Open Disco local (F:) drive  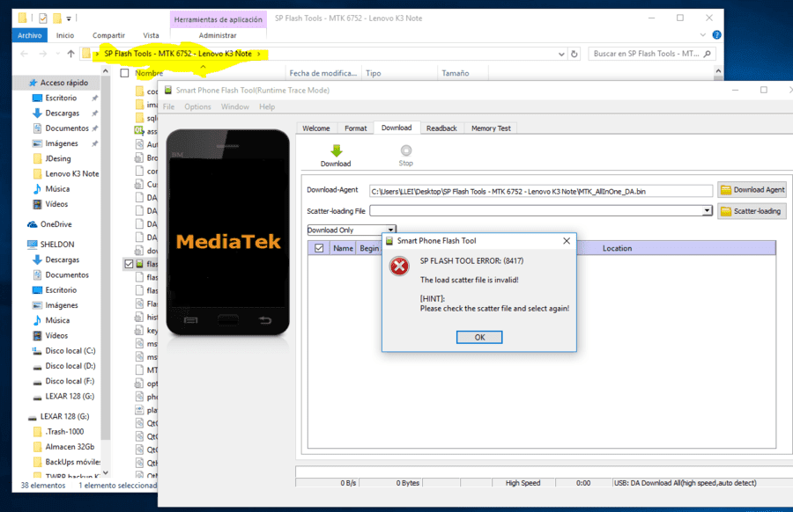coord(70,381)
